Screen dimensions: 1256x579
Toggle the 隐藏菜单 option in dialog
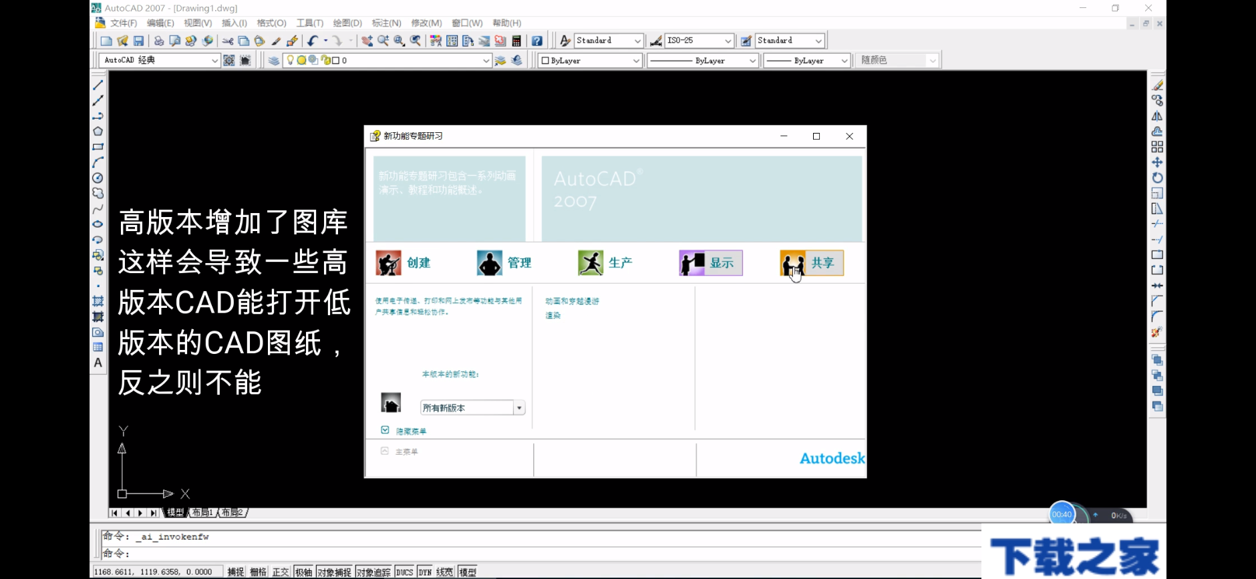[404, 431]
